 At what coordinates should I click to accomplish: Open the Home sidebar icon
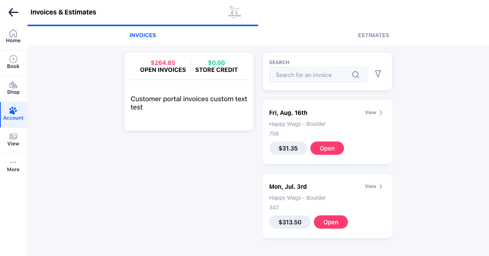click(13, 34)
